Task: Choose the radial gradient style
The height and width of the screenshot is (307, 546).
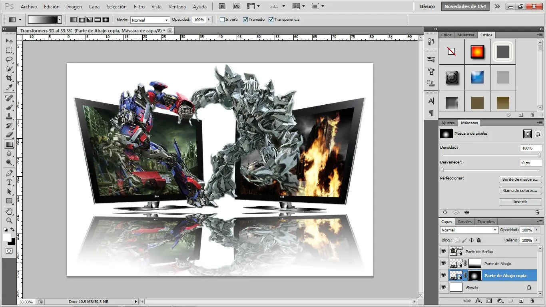Action: click(82, 20)
